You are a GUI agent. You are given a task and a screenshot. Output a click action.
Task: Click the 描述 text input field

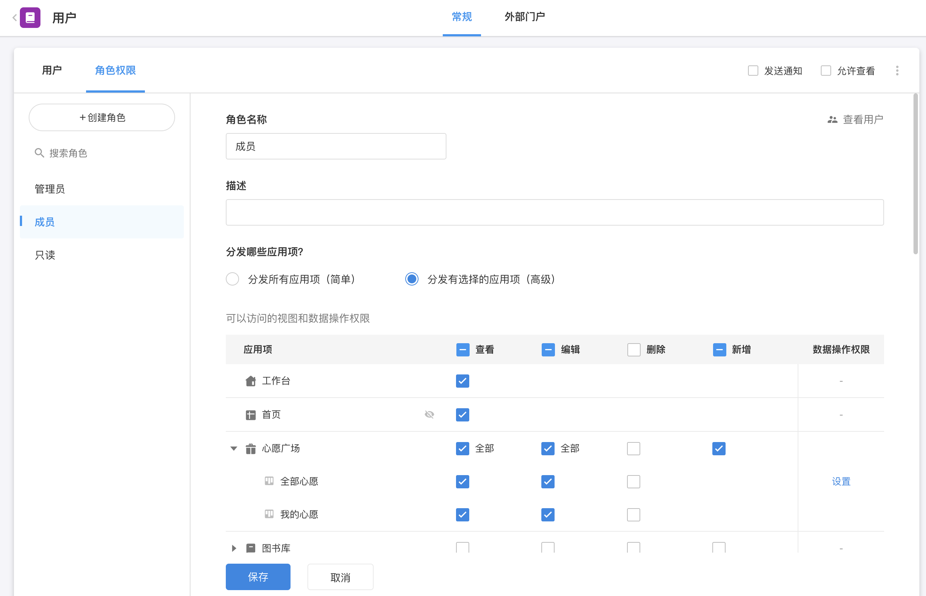[x=554, y=212]
